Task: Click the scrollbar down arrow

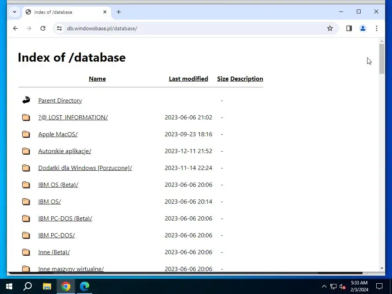Action: pos(382,268)
